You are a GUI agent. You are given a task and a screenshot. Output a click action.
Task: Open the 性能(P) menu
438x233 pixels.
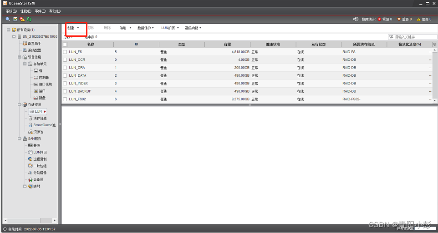(x=25, y=11)
